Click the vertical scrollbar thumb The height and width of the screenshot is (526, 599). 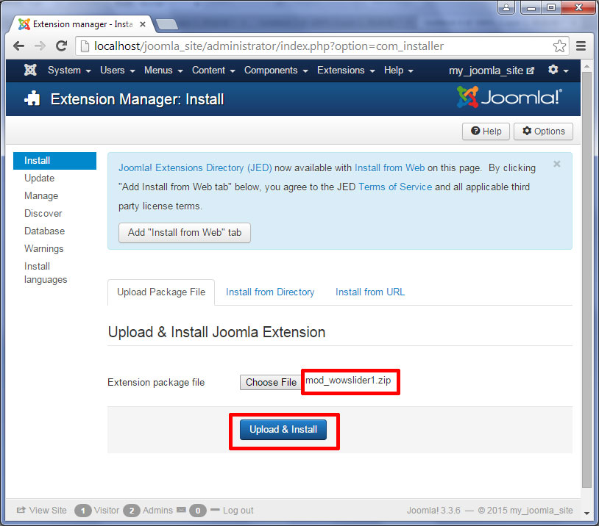tap(586, 279)
